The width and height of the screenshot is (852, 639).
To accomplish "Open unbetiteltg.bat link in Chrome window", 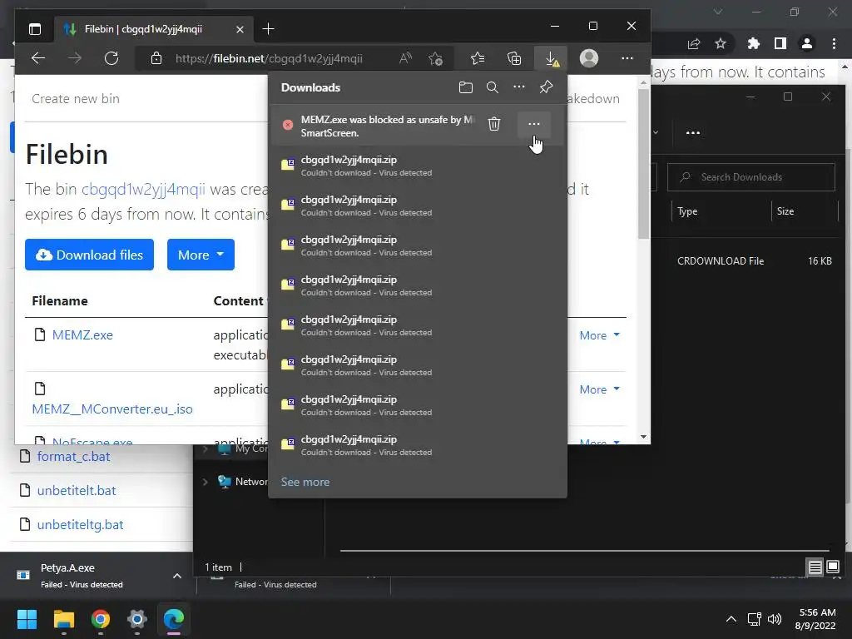I will [81, 525].
